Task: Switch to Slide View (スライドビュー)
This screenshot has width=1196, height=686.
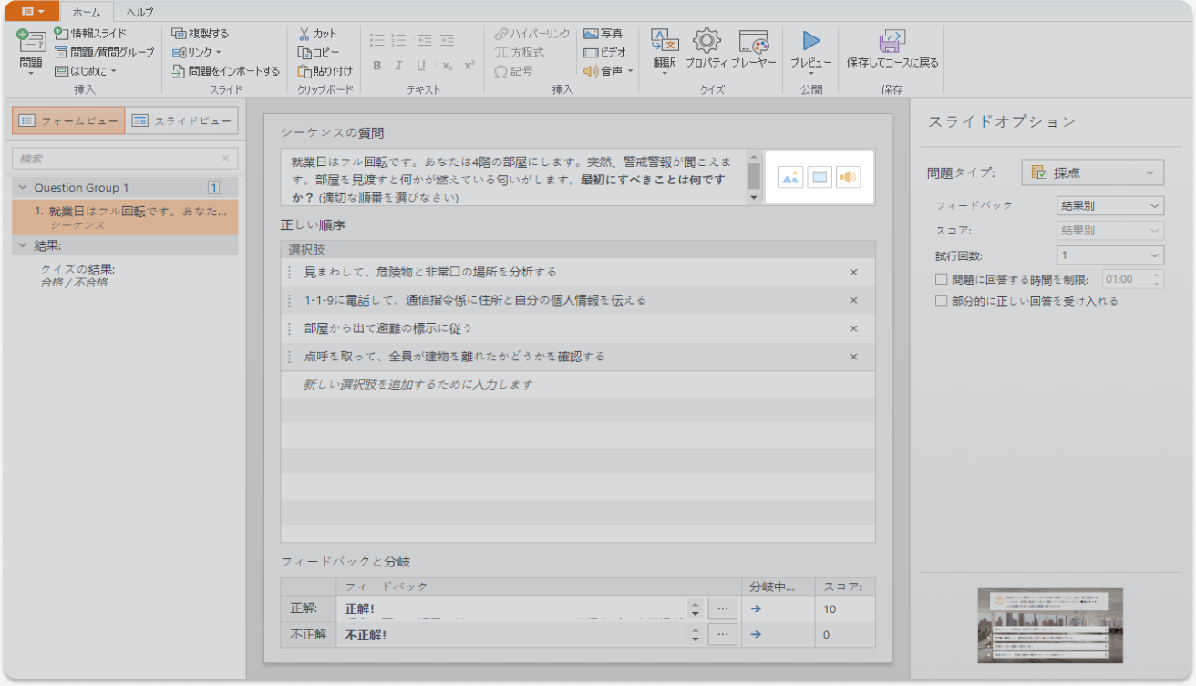Action: pyautogui.click(x=181, y=120)
